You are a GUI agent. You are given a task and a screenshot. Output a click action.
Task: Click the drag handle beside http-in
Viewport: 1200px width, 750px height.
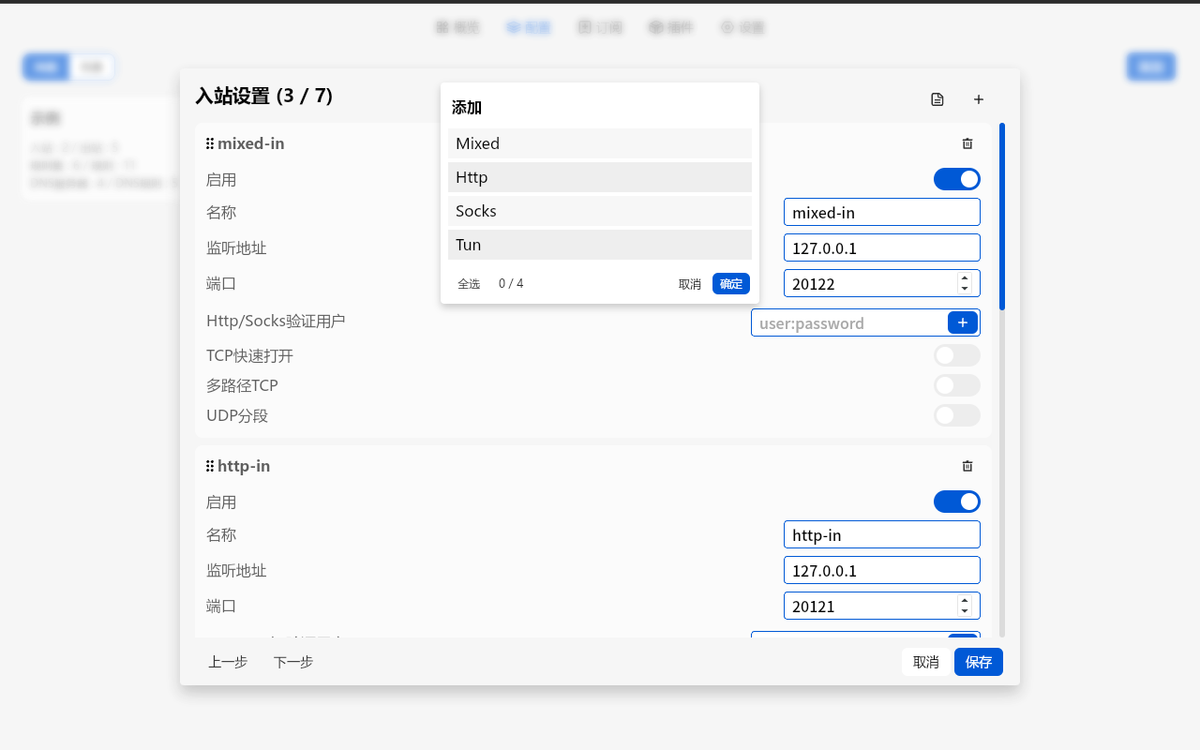point(210,466)
